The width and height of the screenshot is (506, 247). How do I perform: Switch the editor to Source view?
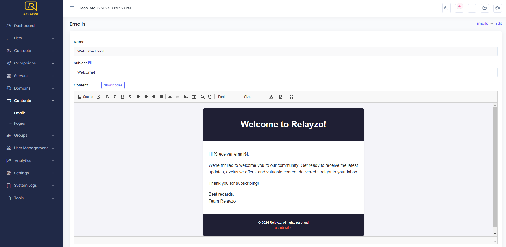coord(85,97)
